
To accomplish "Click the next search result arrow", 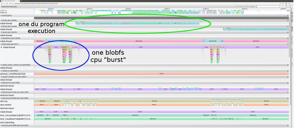I will (x=285, y=7).
